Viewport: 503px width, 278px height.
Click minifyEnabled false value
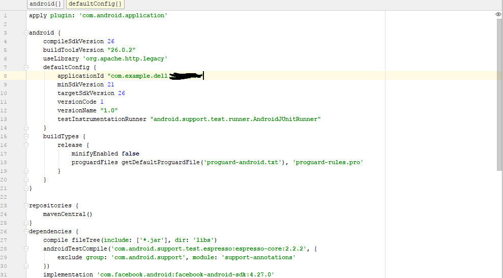pyautogui.click(x=131, y=154)
